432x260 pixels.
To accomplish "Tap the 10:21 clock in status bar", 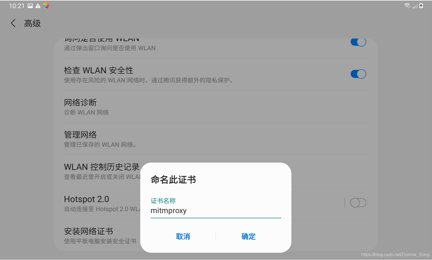I will [x=17, y=5].
